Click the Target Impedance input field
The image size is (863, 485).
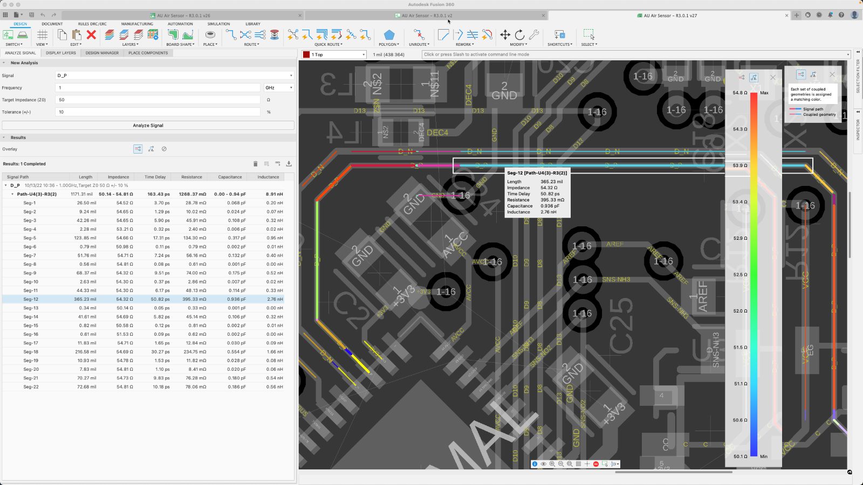click(157, 100)
